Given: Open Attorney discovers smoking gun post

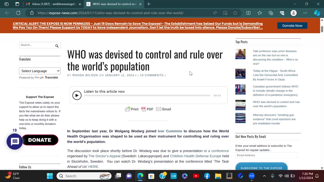Looking at the screenshot, I should pos(274,119).
